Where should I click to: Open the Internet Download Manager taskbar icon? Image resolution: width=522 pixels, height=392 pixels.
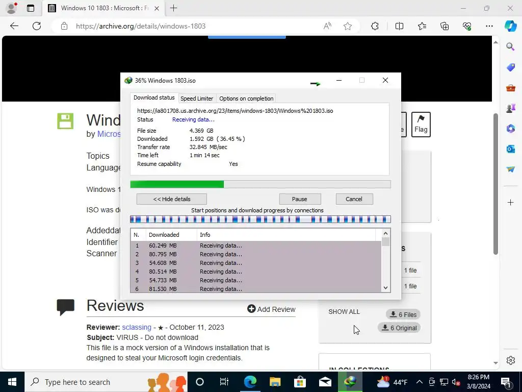pyautogui.click(x=350, y=382)
